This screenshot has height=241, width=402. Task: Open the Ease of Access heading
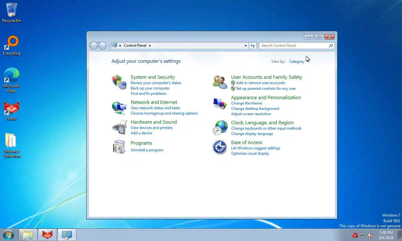247,142
